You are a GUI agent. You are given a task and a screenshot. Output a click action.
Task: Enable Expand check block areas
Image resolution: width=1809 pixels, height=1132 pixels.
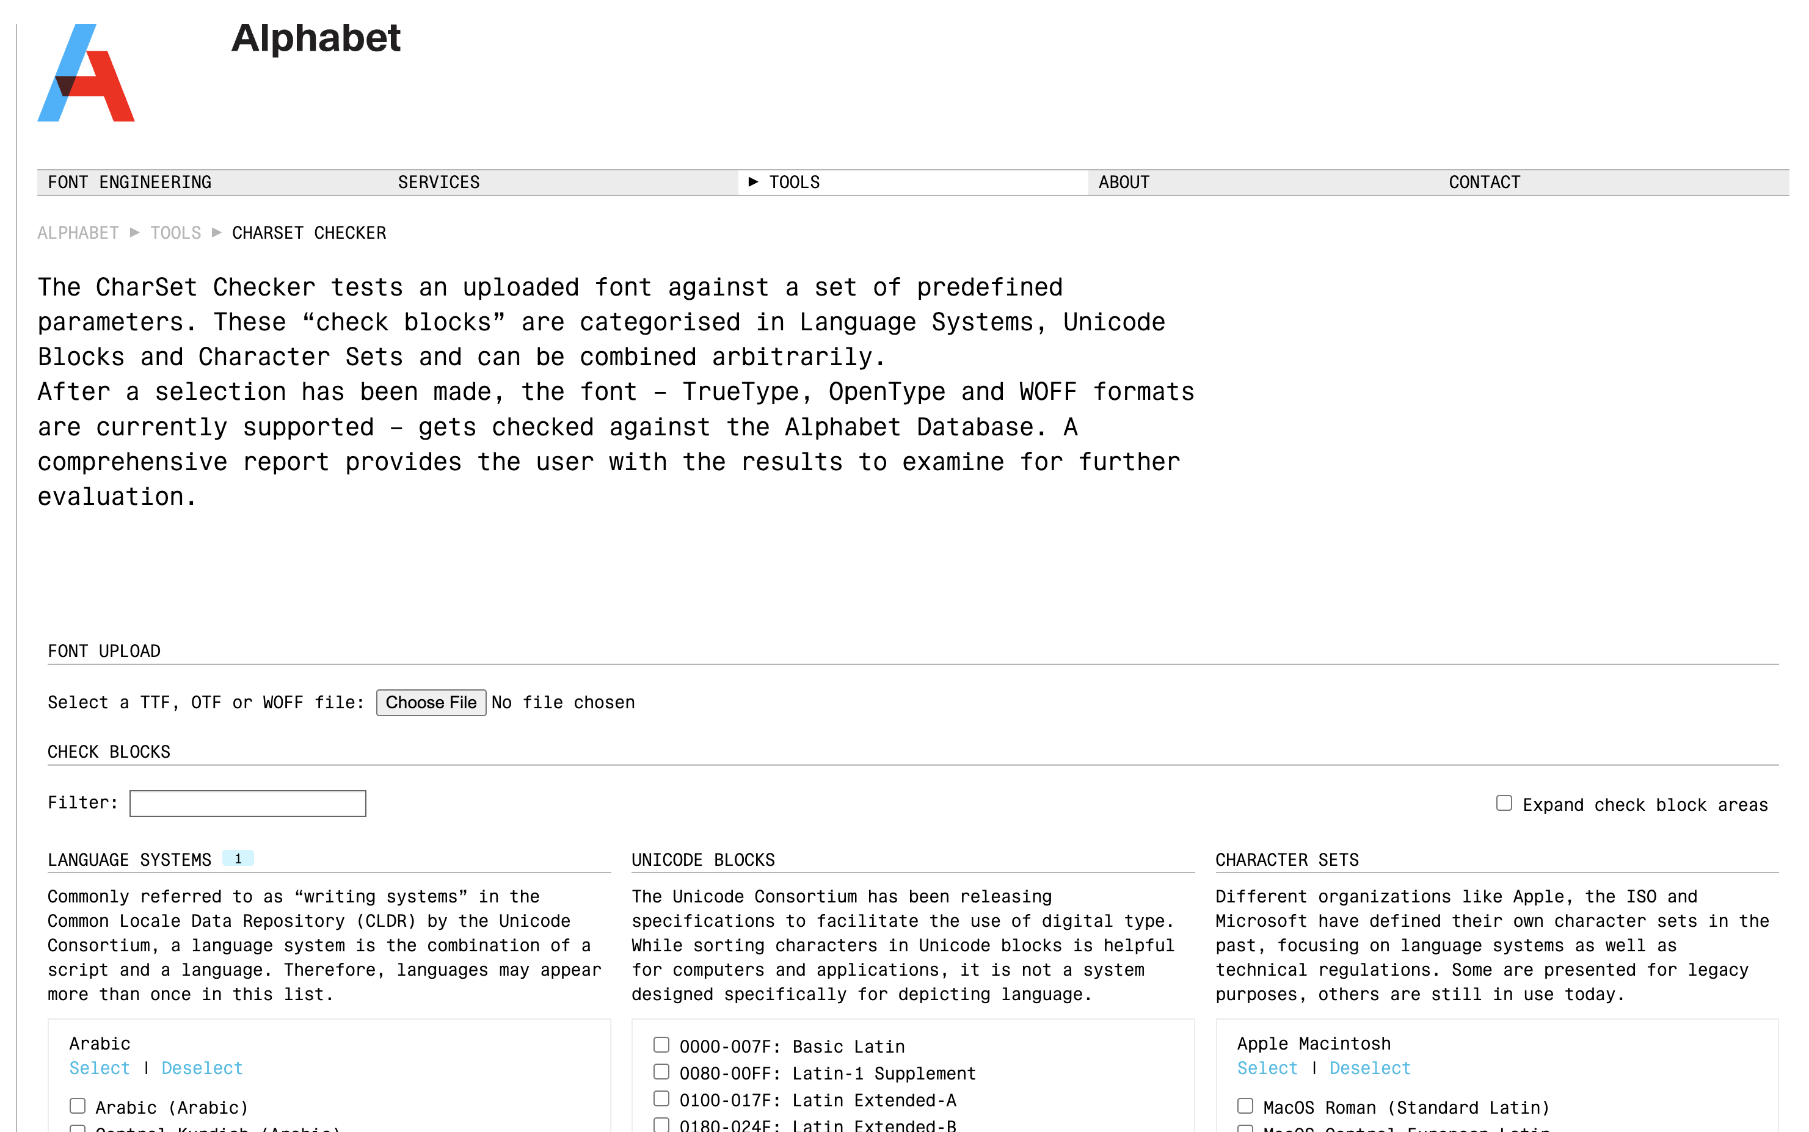tap(1504, 804)
